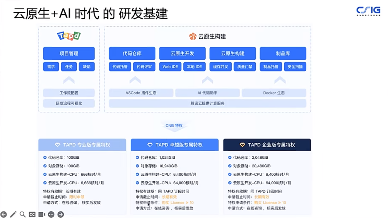389x218 pixels.
Task: Click the 云原生开发 button
Action: (182, 54)
